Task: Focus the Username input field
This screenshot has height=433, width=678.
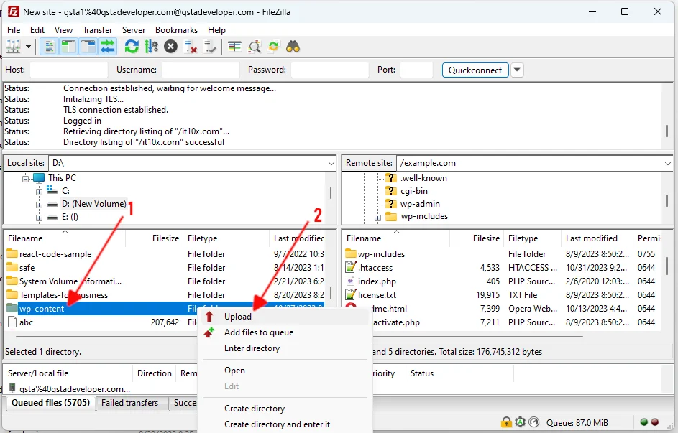Action: pos(200,70)
